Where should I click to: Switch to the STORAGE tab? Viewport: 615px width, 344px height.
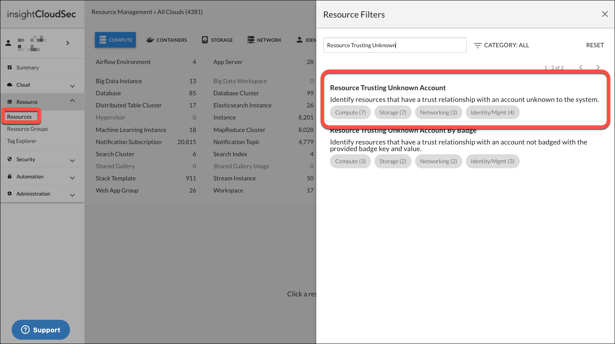(x=217, y=40)
